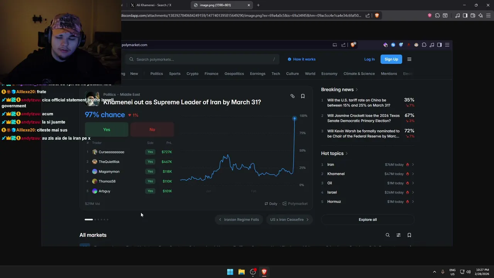Open the Crypto category
This screenshot has height=278, width=494.
point(193,73)
